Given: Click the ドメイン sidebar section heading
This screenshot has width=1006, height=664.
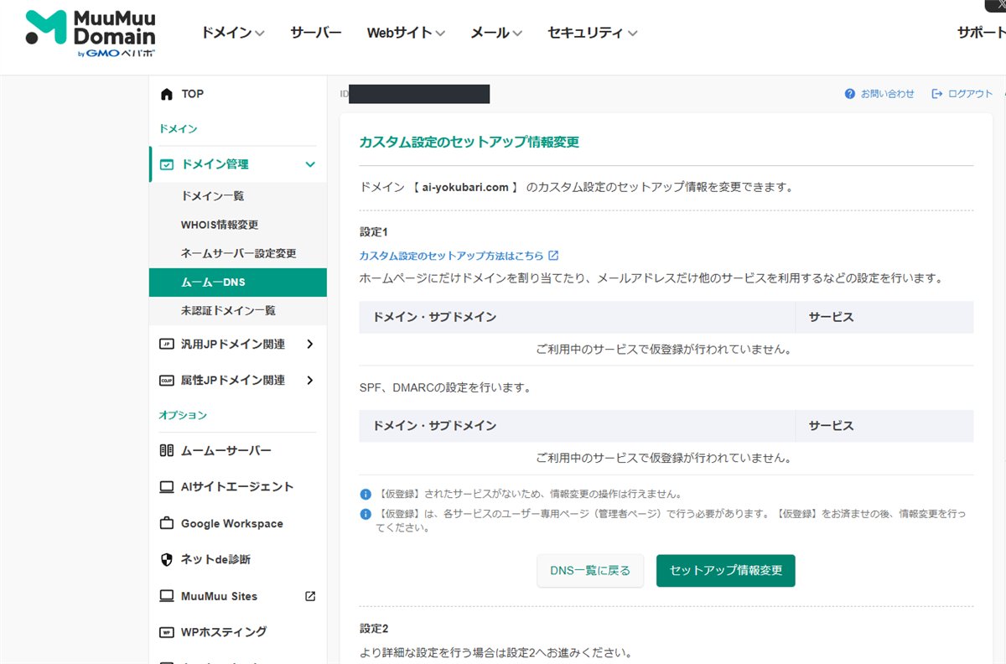Looking at the screenshot, I should coord(178,129).
